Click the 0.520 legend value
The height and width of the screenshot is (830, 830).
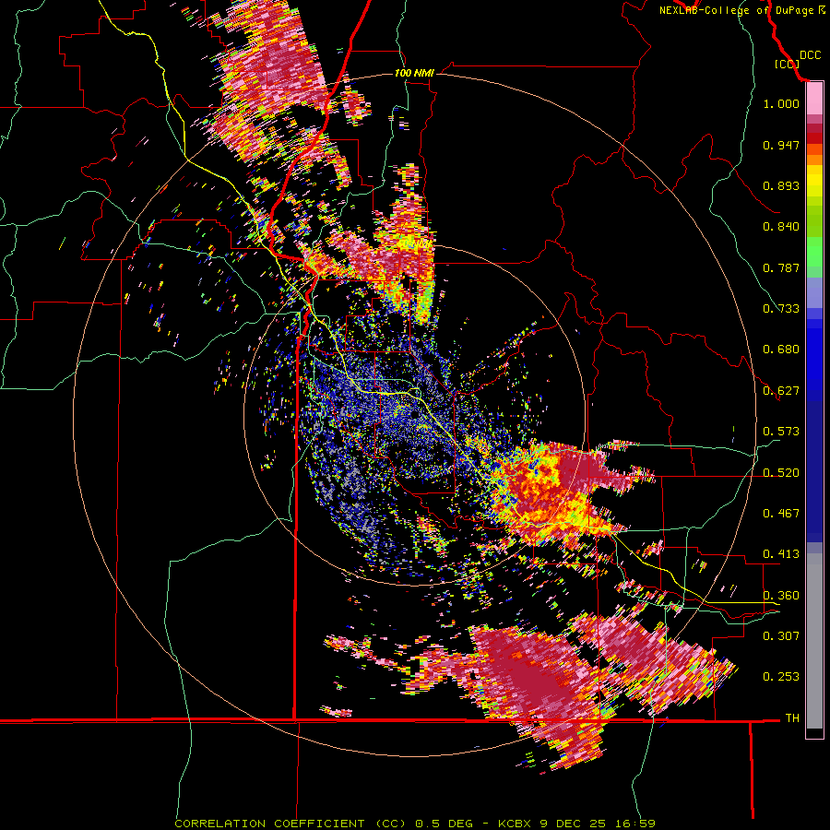(781, 473)
